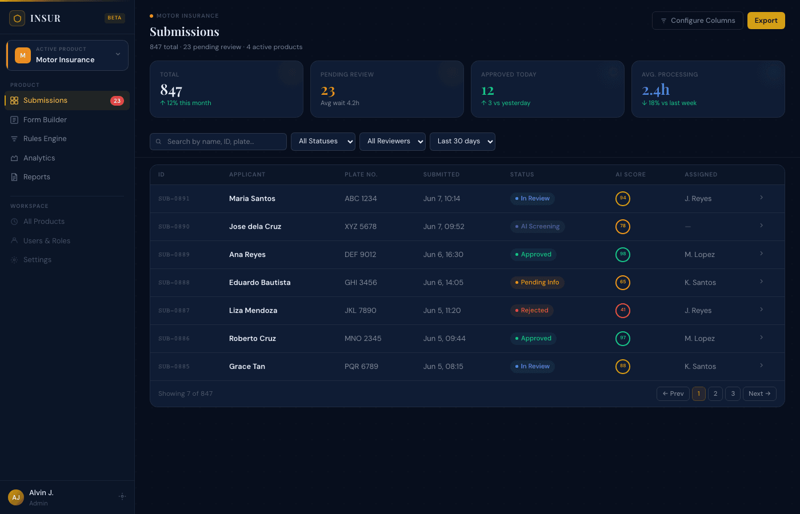The height and width of the screenshot is (514, 800).
Task: Open the All Statuses dropdown
Action: point(323,142)
